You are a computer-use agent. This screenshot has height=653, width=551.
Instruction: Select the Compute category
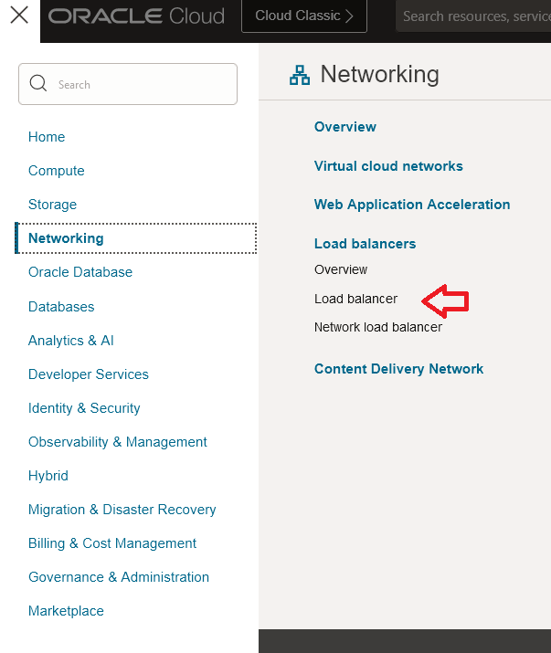tap(57, 171)
